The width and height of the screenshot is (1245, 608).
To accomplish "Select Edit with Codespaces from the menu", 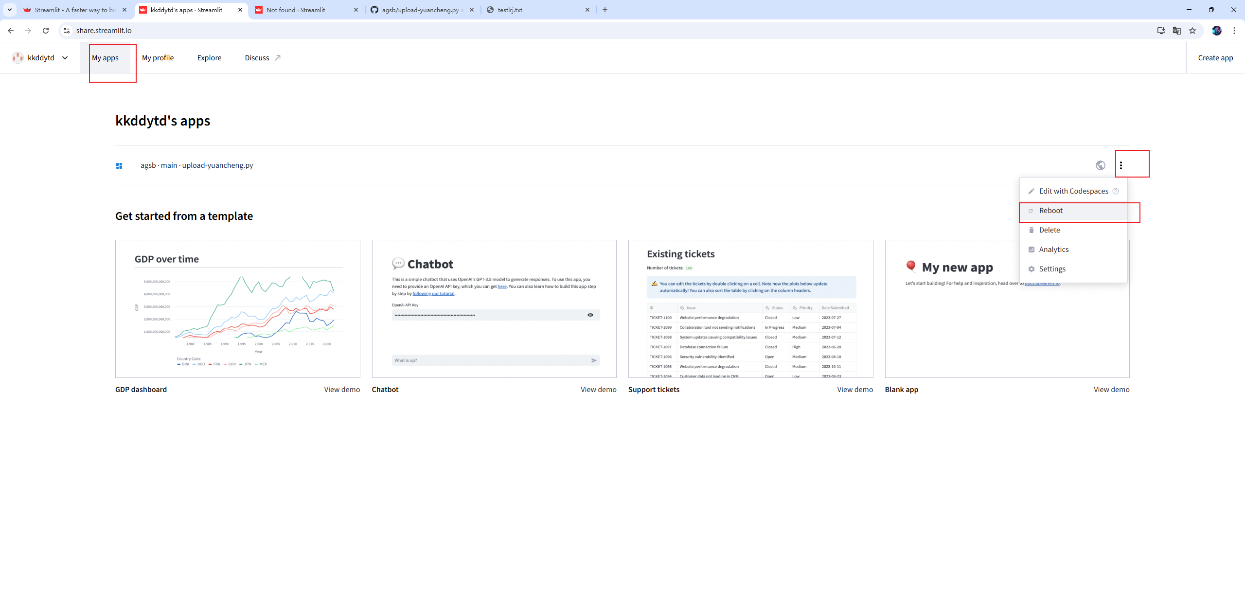I will tap(1073, 191).
